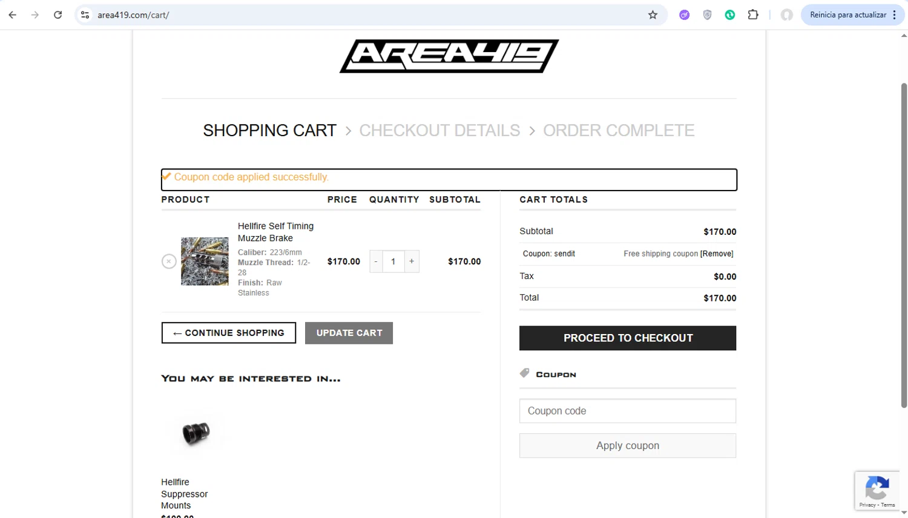Click Reinicia para actualizar button
Image resolution: width=908 pixels, height=518 pixels.
point(847,15)
